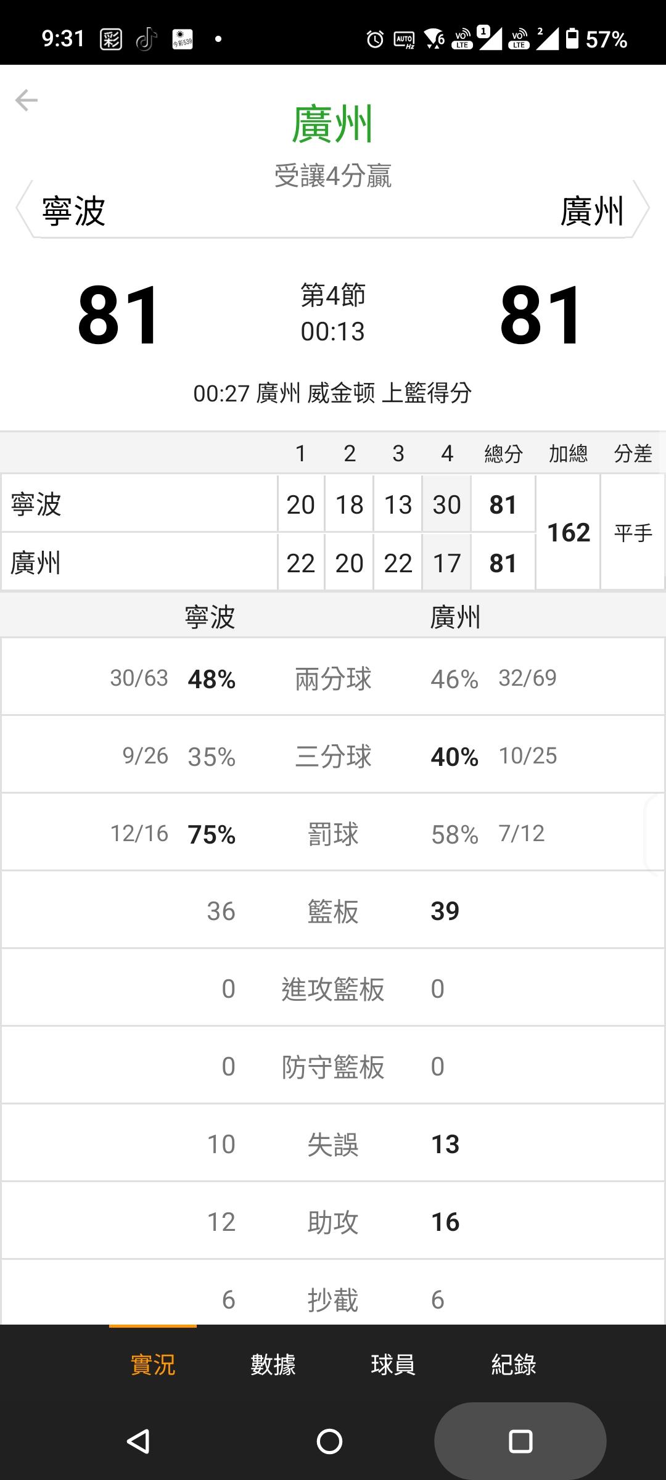Open the recent apps square button
The height and width of the screenshot is (1480, 666).
[x=520, y=1441]
